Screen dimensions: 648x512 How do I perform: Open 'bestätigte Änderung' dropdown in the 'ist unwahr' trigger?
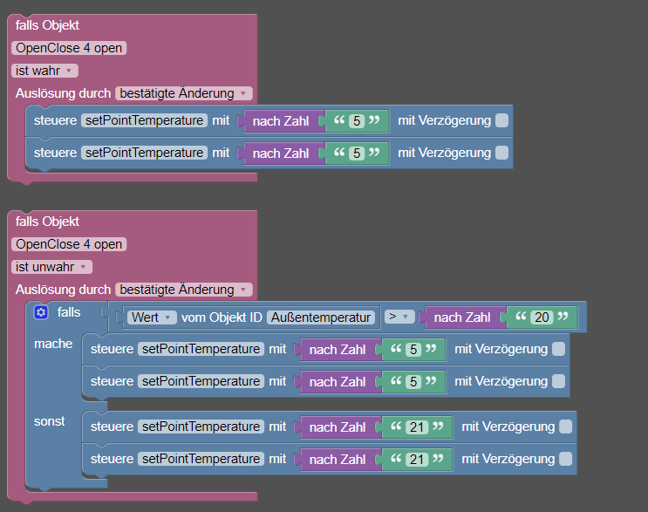tap(183, 290)
